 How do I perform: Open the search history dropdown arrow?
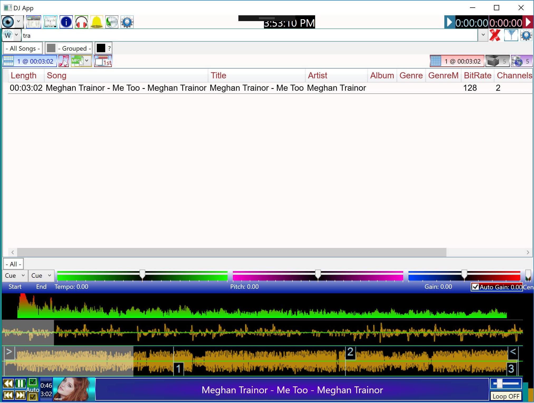(x=483, y=35)
